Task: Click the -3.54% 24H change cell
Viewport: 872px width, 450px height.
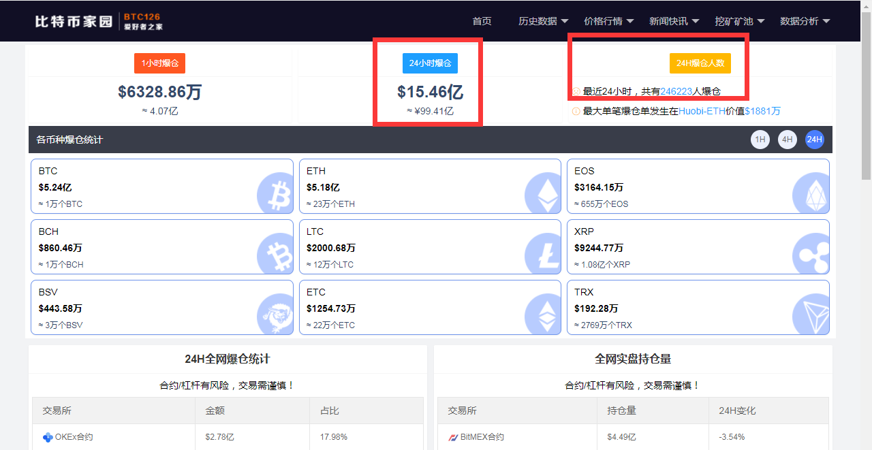Action: pos(732,437)
